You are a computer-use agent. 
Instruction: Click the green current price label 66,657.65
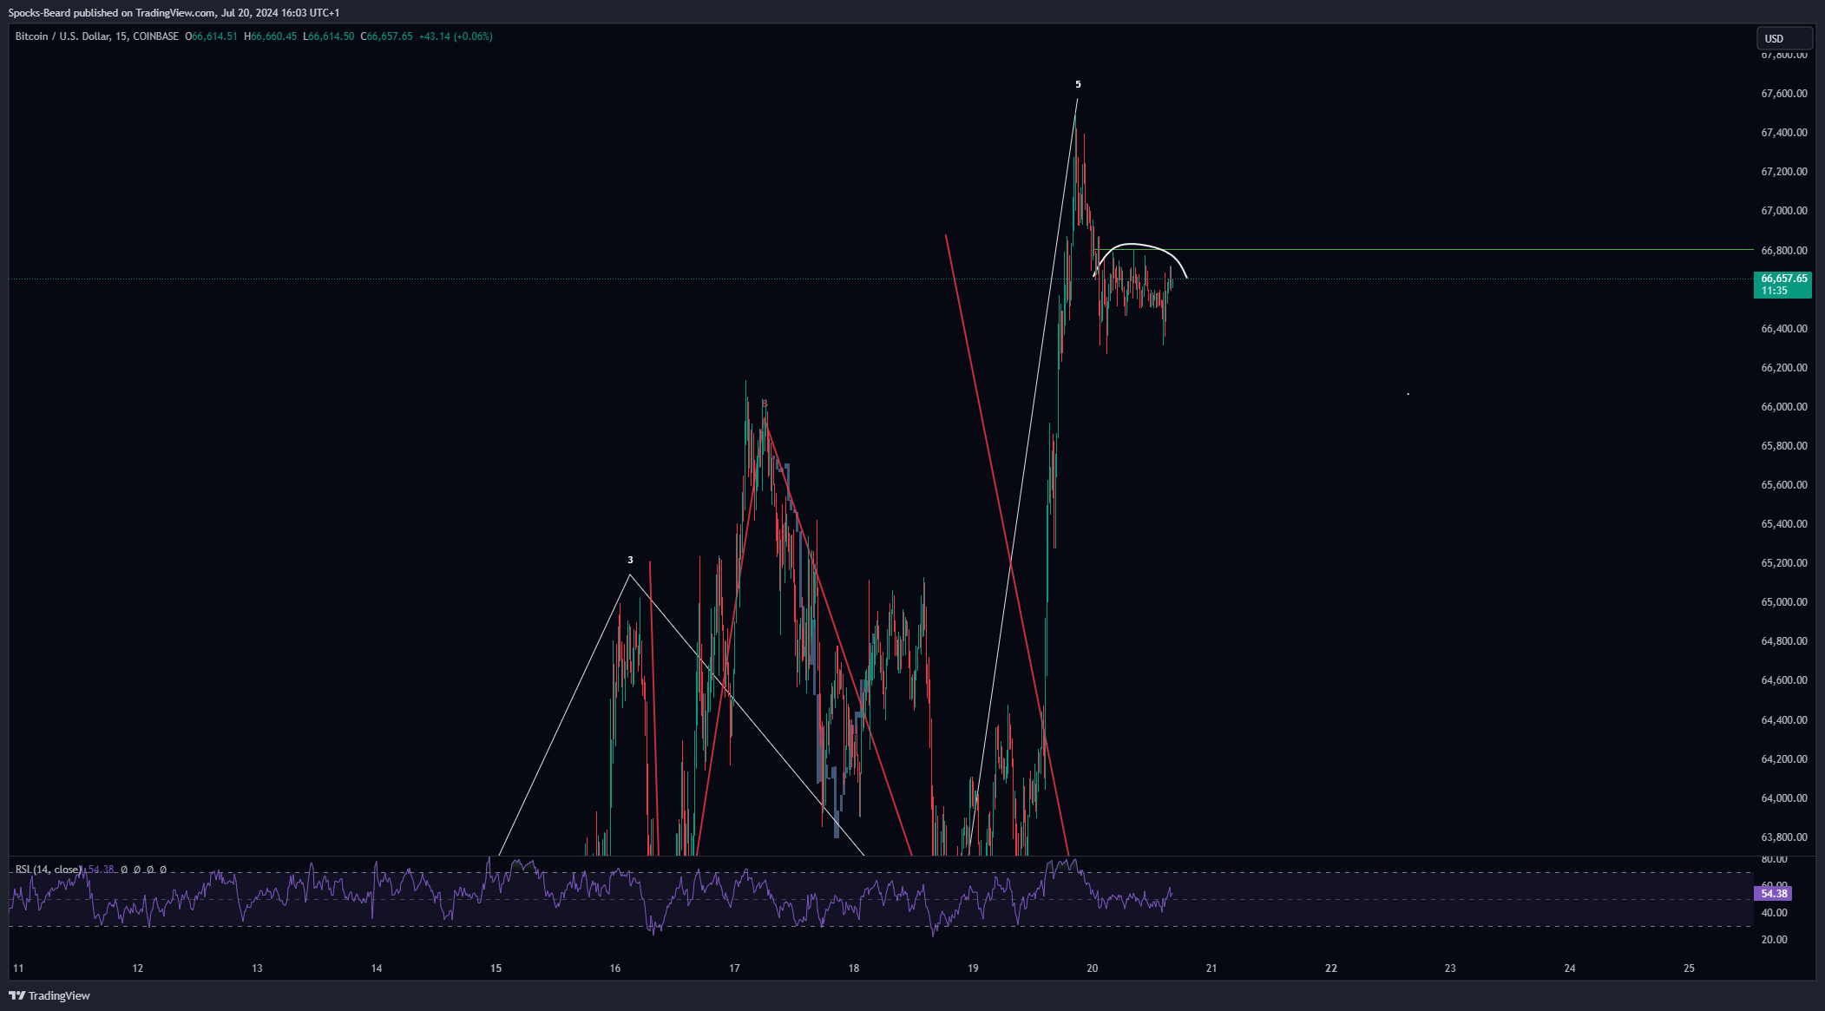tap(1782, 284)
